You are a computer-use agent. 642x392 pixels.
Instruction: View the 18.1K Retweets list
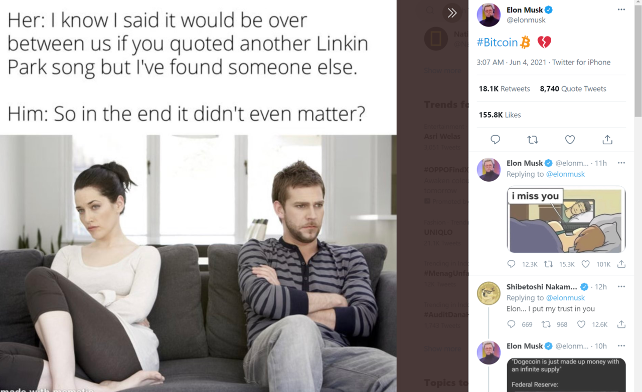[x=504, y=89]
